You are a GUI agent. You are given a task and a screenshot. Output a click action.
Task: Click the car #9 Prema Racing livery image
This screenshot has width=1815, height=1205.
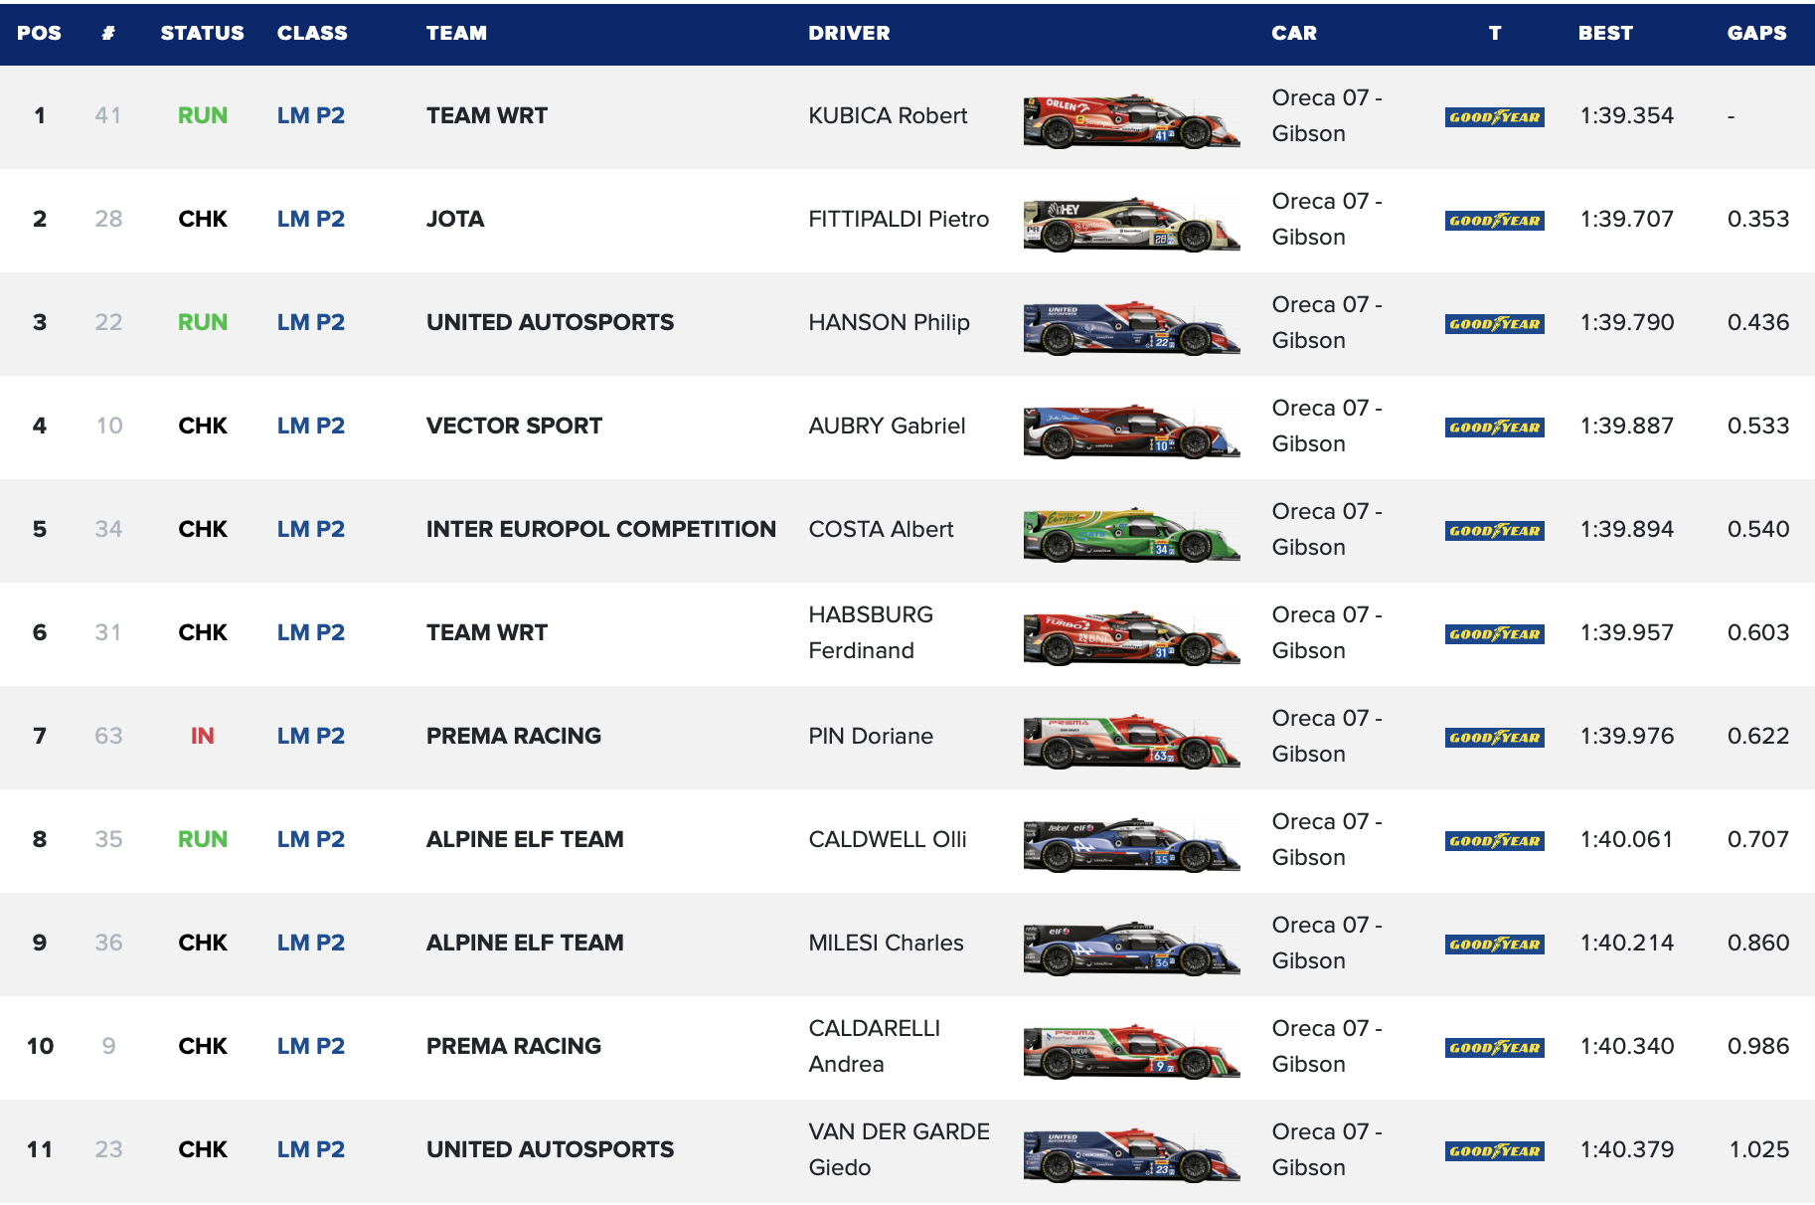[x=1131, y=1052]
